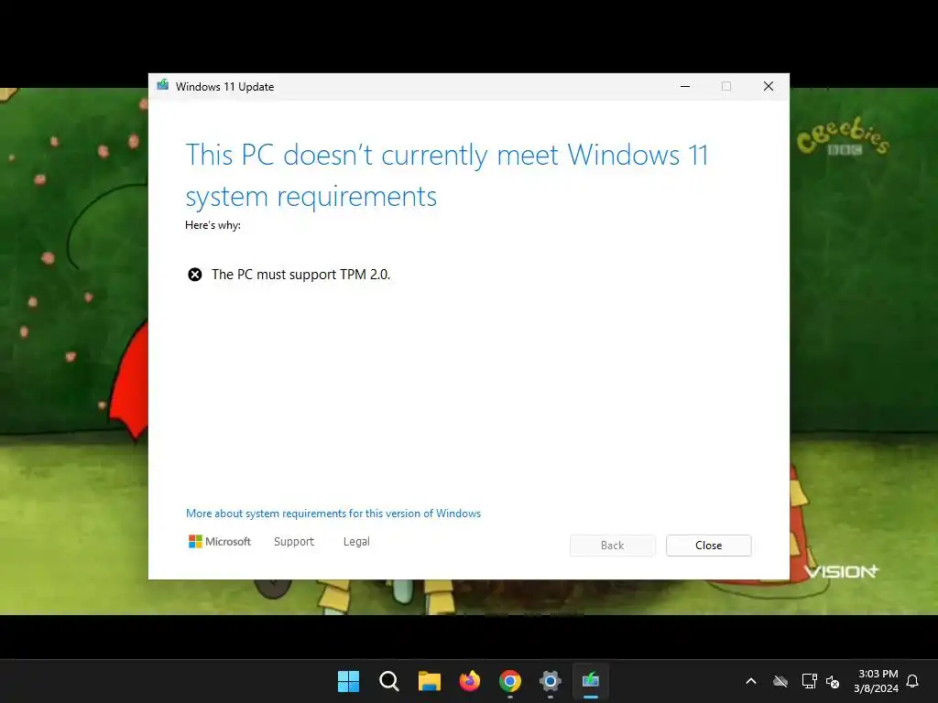Open the notifications bell icon
Viewport: 938px width, 703px height.
tap(912, 681)
